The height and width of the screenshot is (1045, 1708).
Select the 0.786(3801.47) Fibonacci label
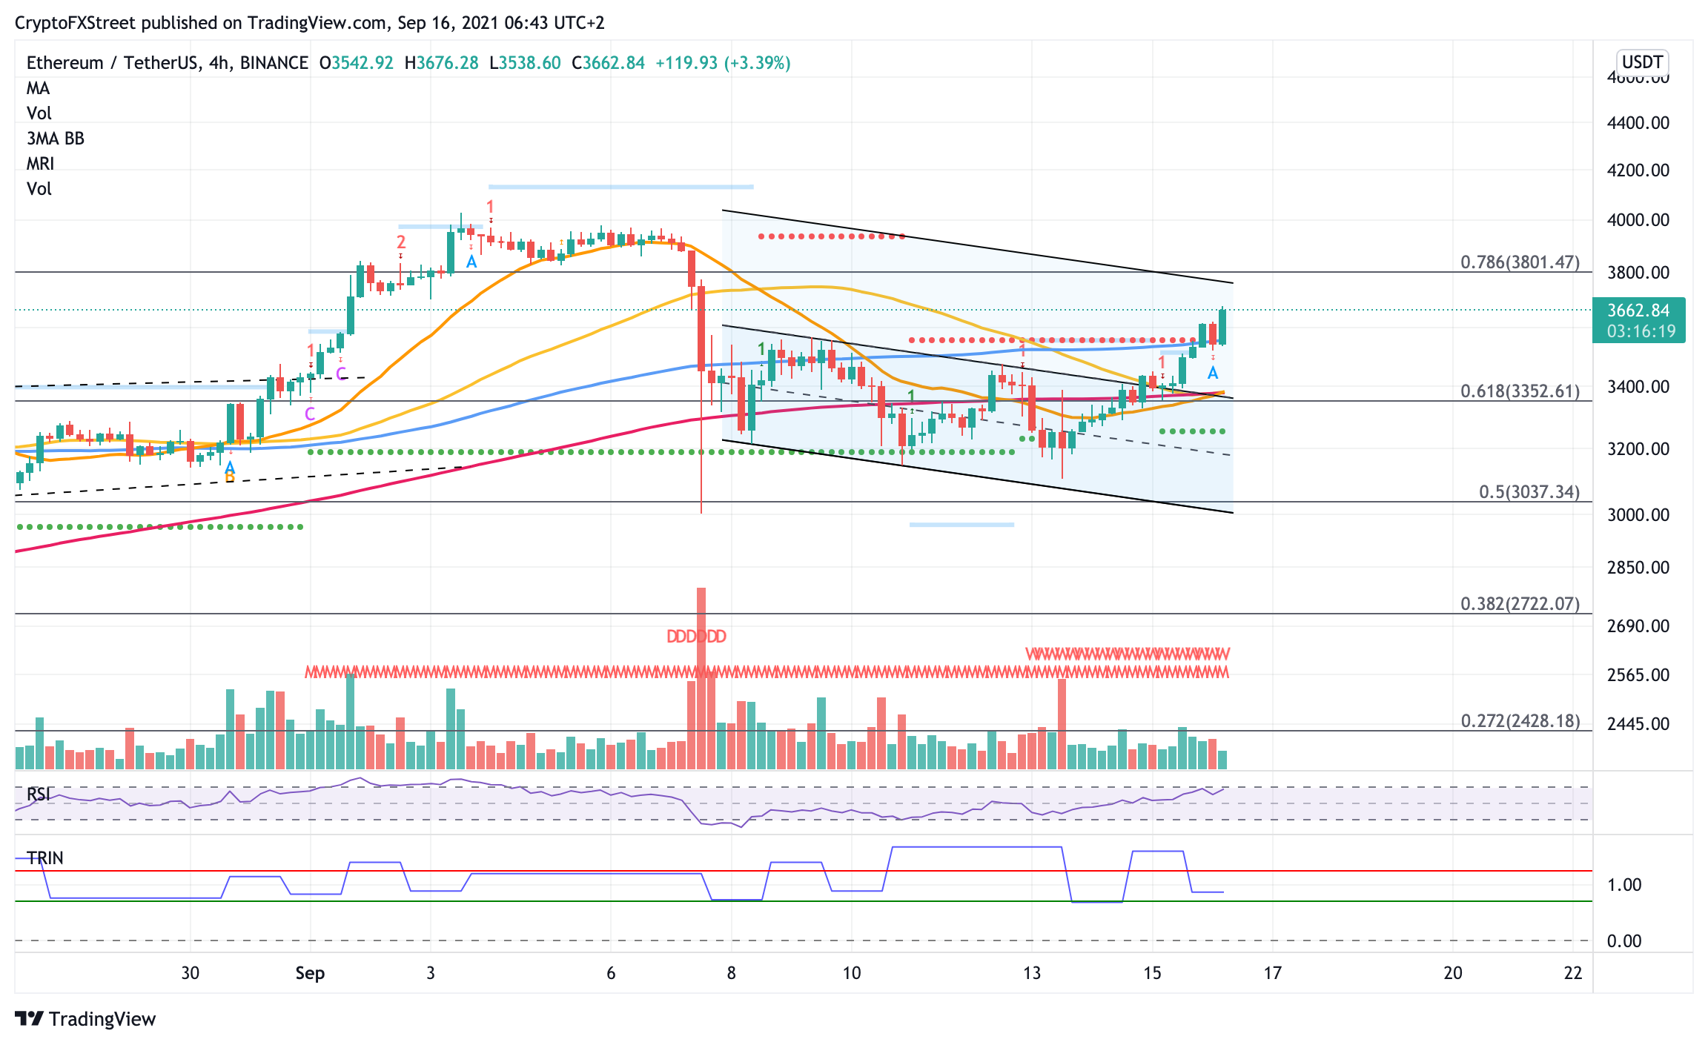[x=1520, y=262]
